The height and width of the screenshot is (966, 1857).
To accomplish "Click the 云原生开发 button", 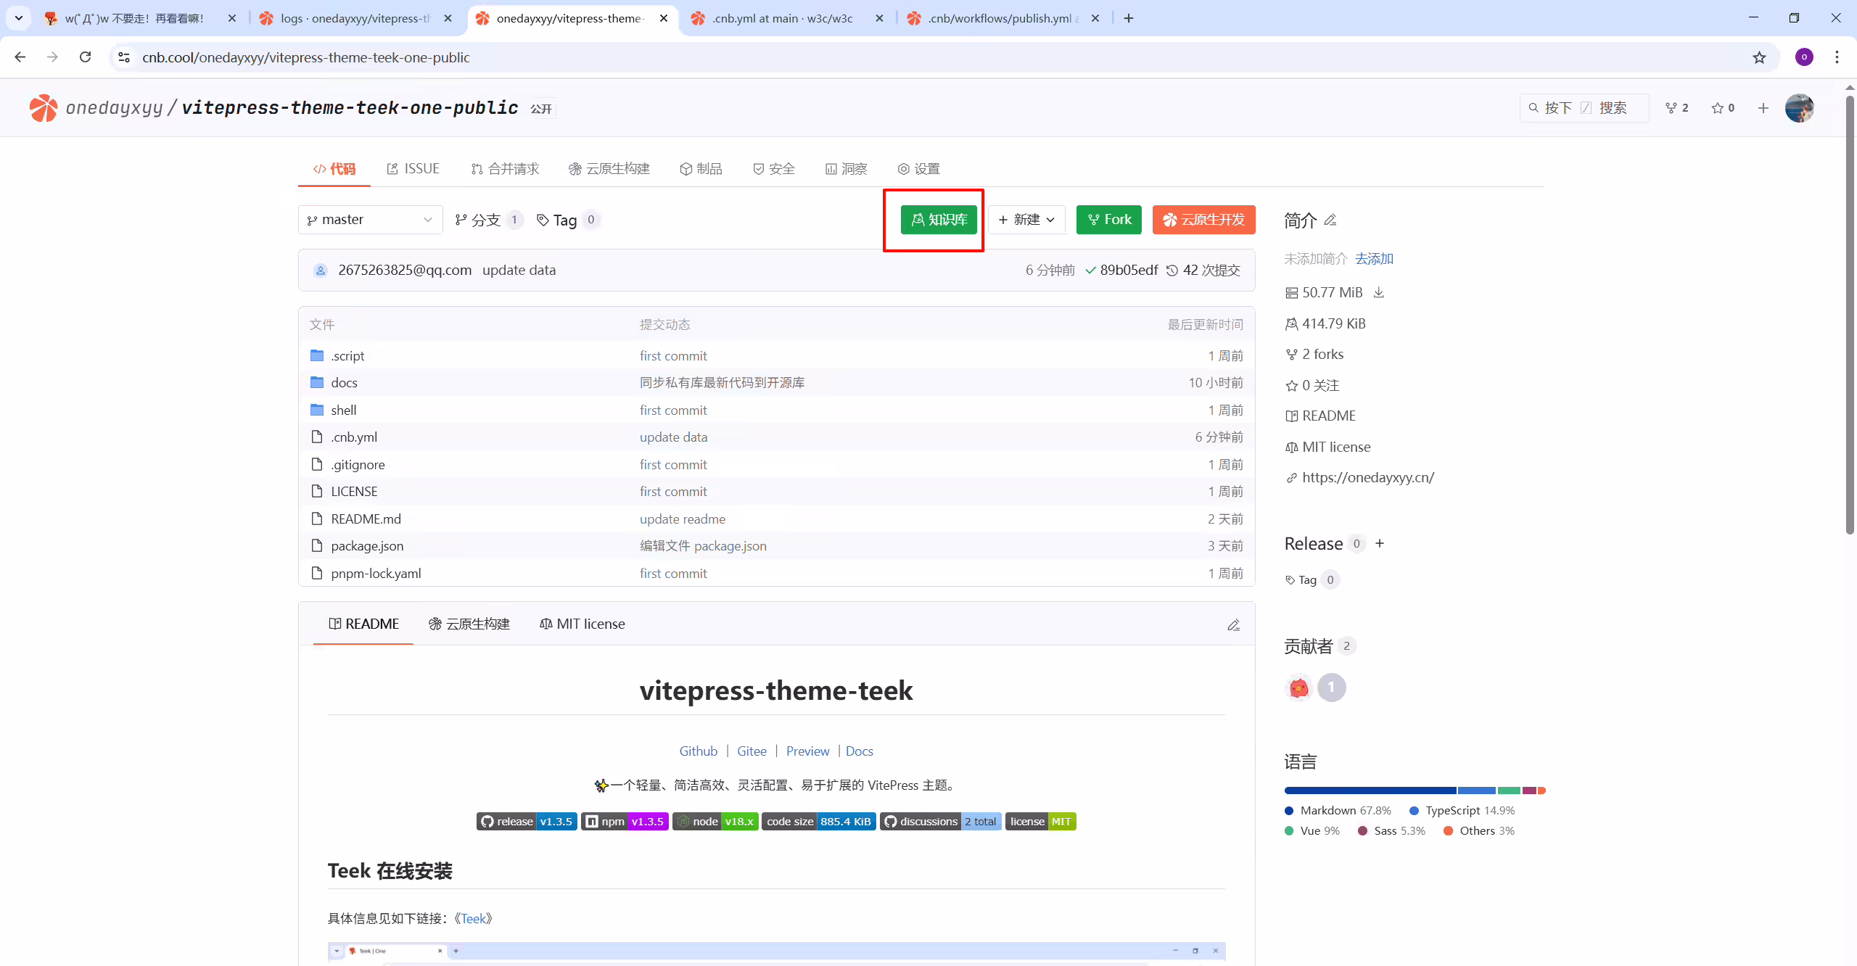I will 1203,220.
